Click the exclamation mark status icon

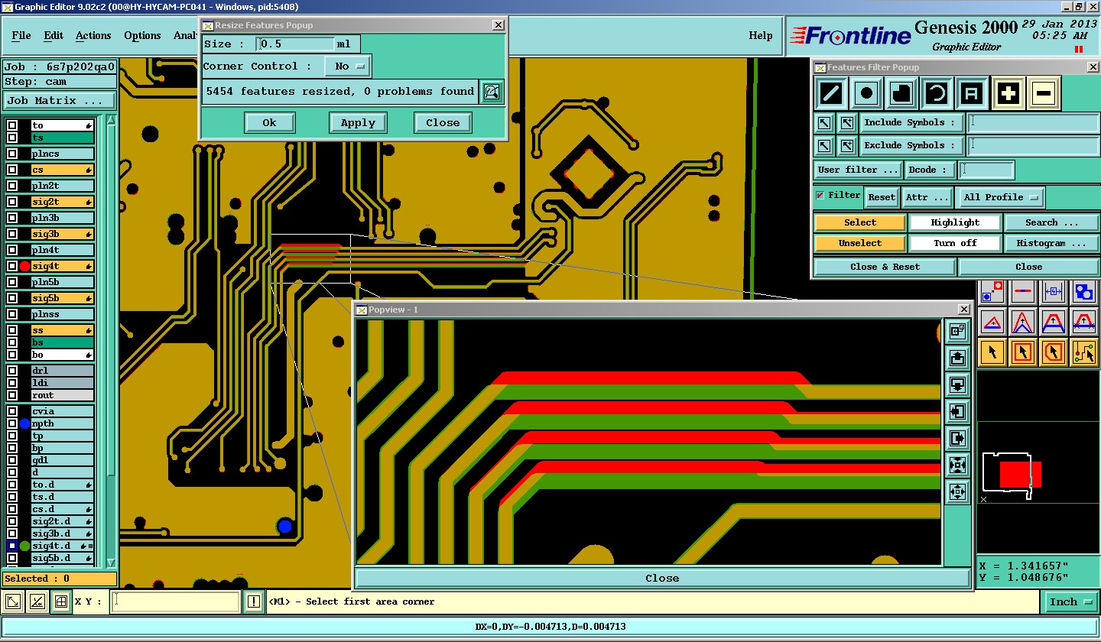254,601
